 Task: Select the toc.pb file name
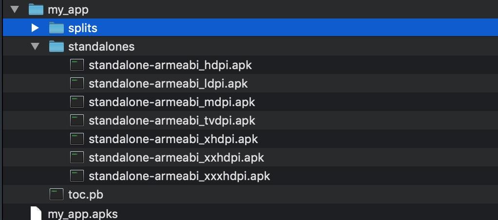click(85, 195)
